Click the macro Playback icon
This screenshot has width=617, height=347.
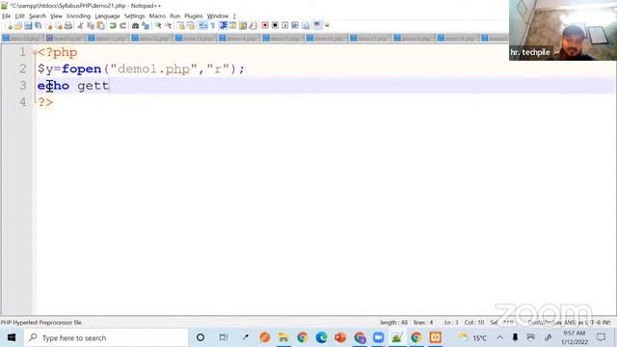285,26
